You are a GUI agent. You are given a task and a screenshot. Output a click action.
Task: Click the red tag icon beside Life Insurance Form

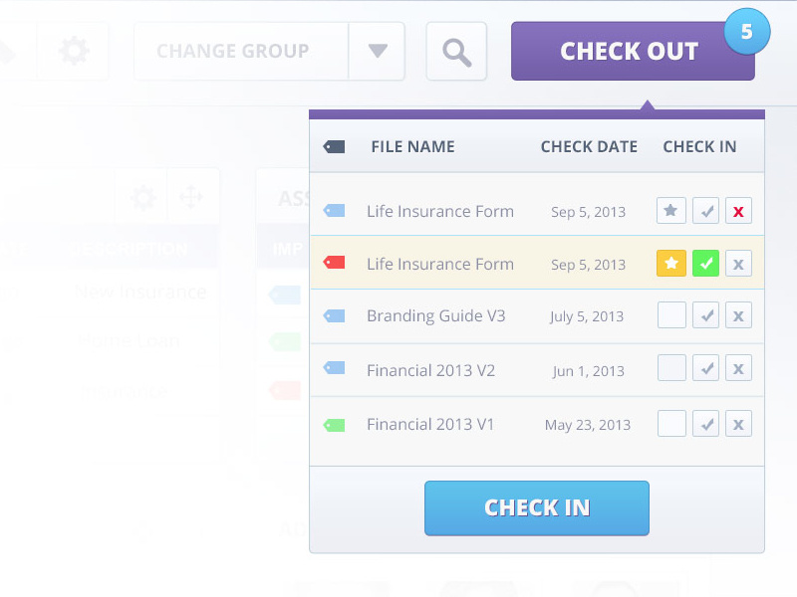334,263
